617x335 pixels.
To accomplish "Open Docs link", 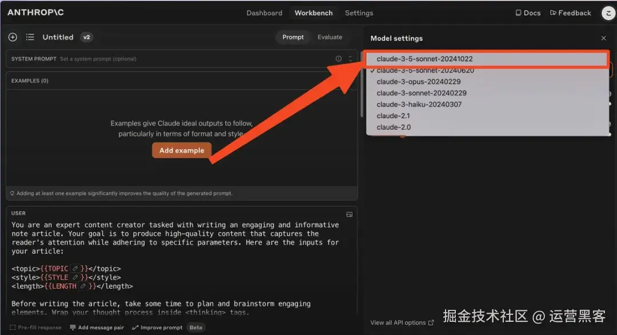I will (x=528, y=13).
